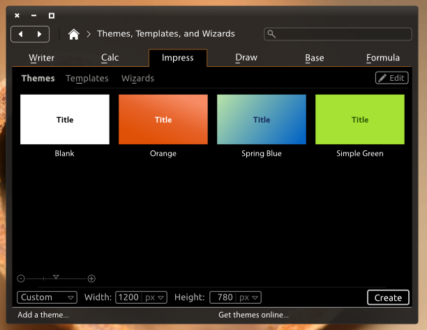Open the Home icon in breadcrumb

coord(73,34)
